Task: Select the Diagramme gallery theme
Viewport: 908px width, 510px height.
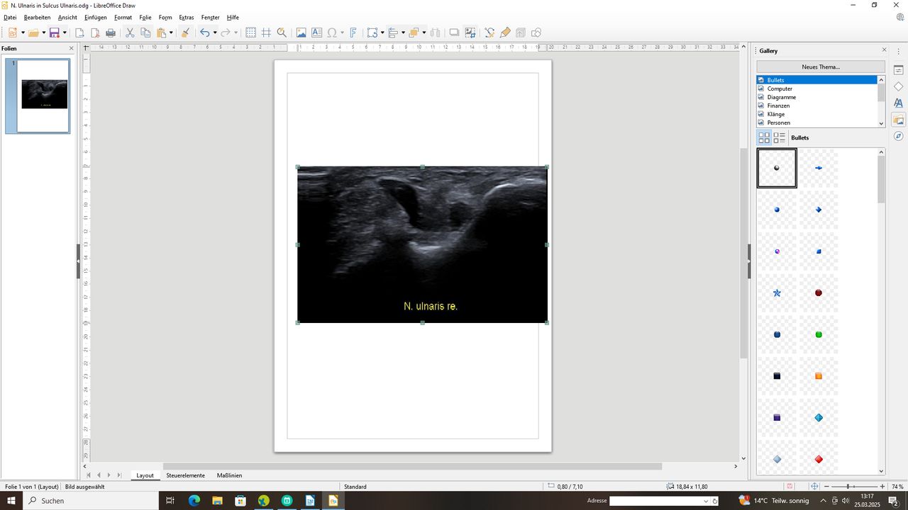Action: [x=781, y=97]
